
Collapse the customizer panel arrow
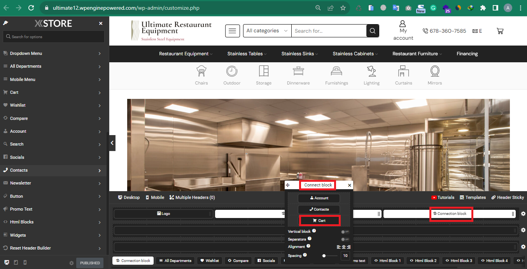pyautogui.click(x=112, y=143)
